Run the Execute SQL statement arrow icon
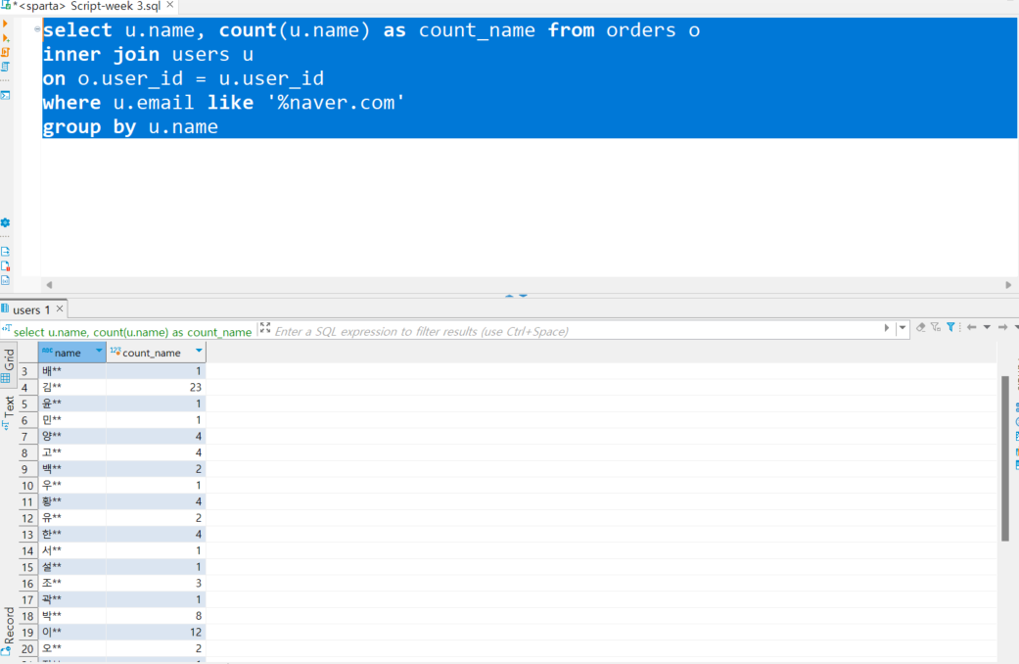The image size is (1019, 664). (x=5, y=24)
